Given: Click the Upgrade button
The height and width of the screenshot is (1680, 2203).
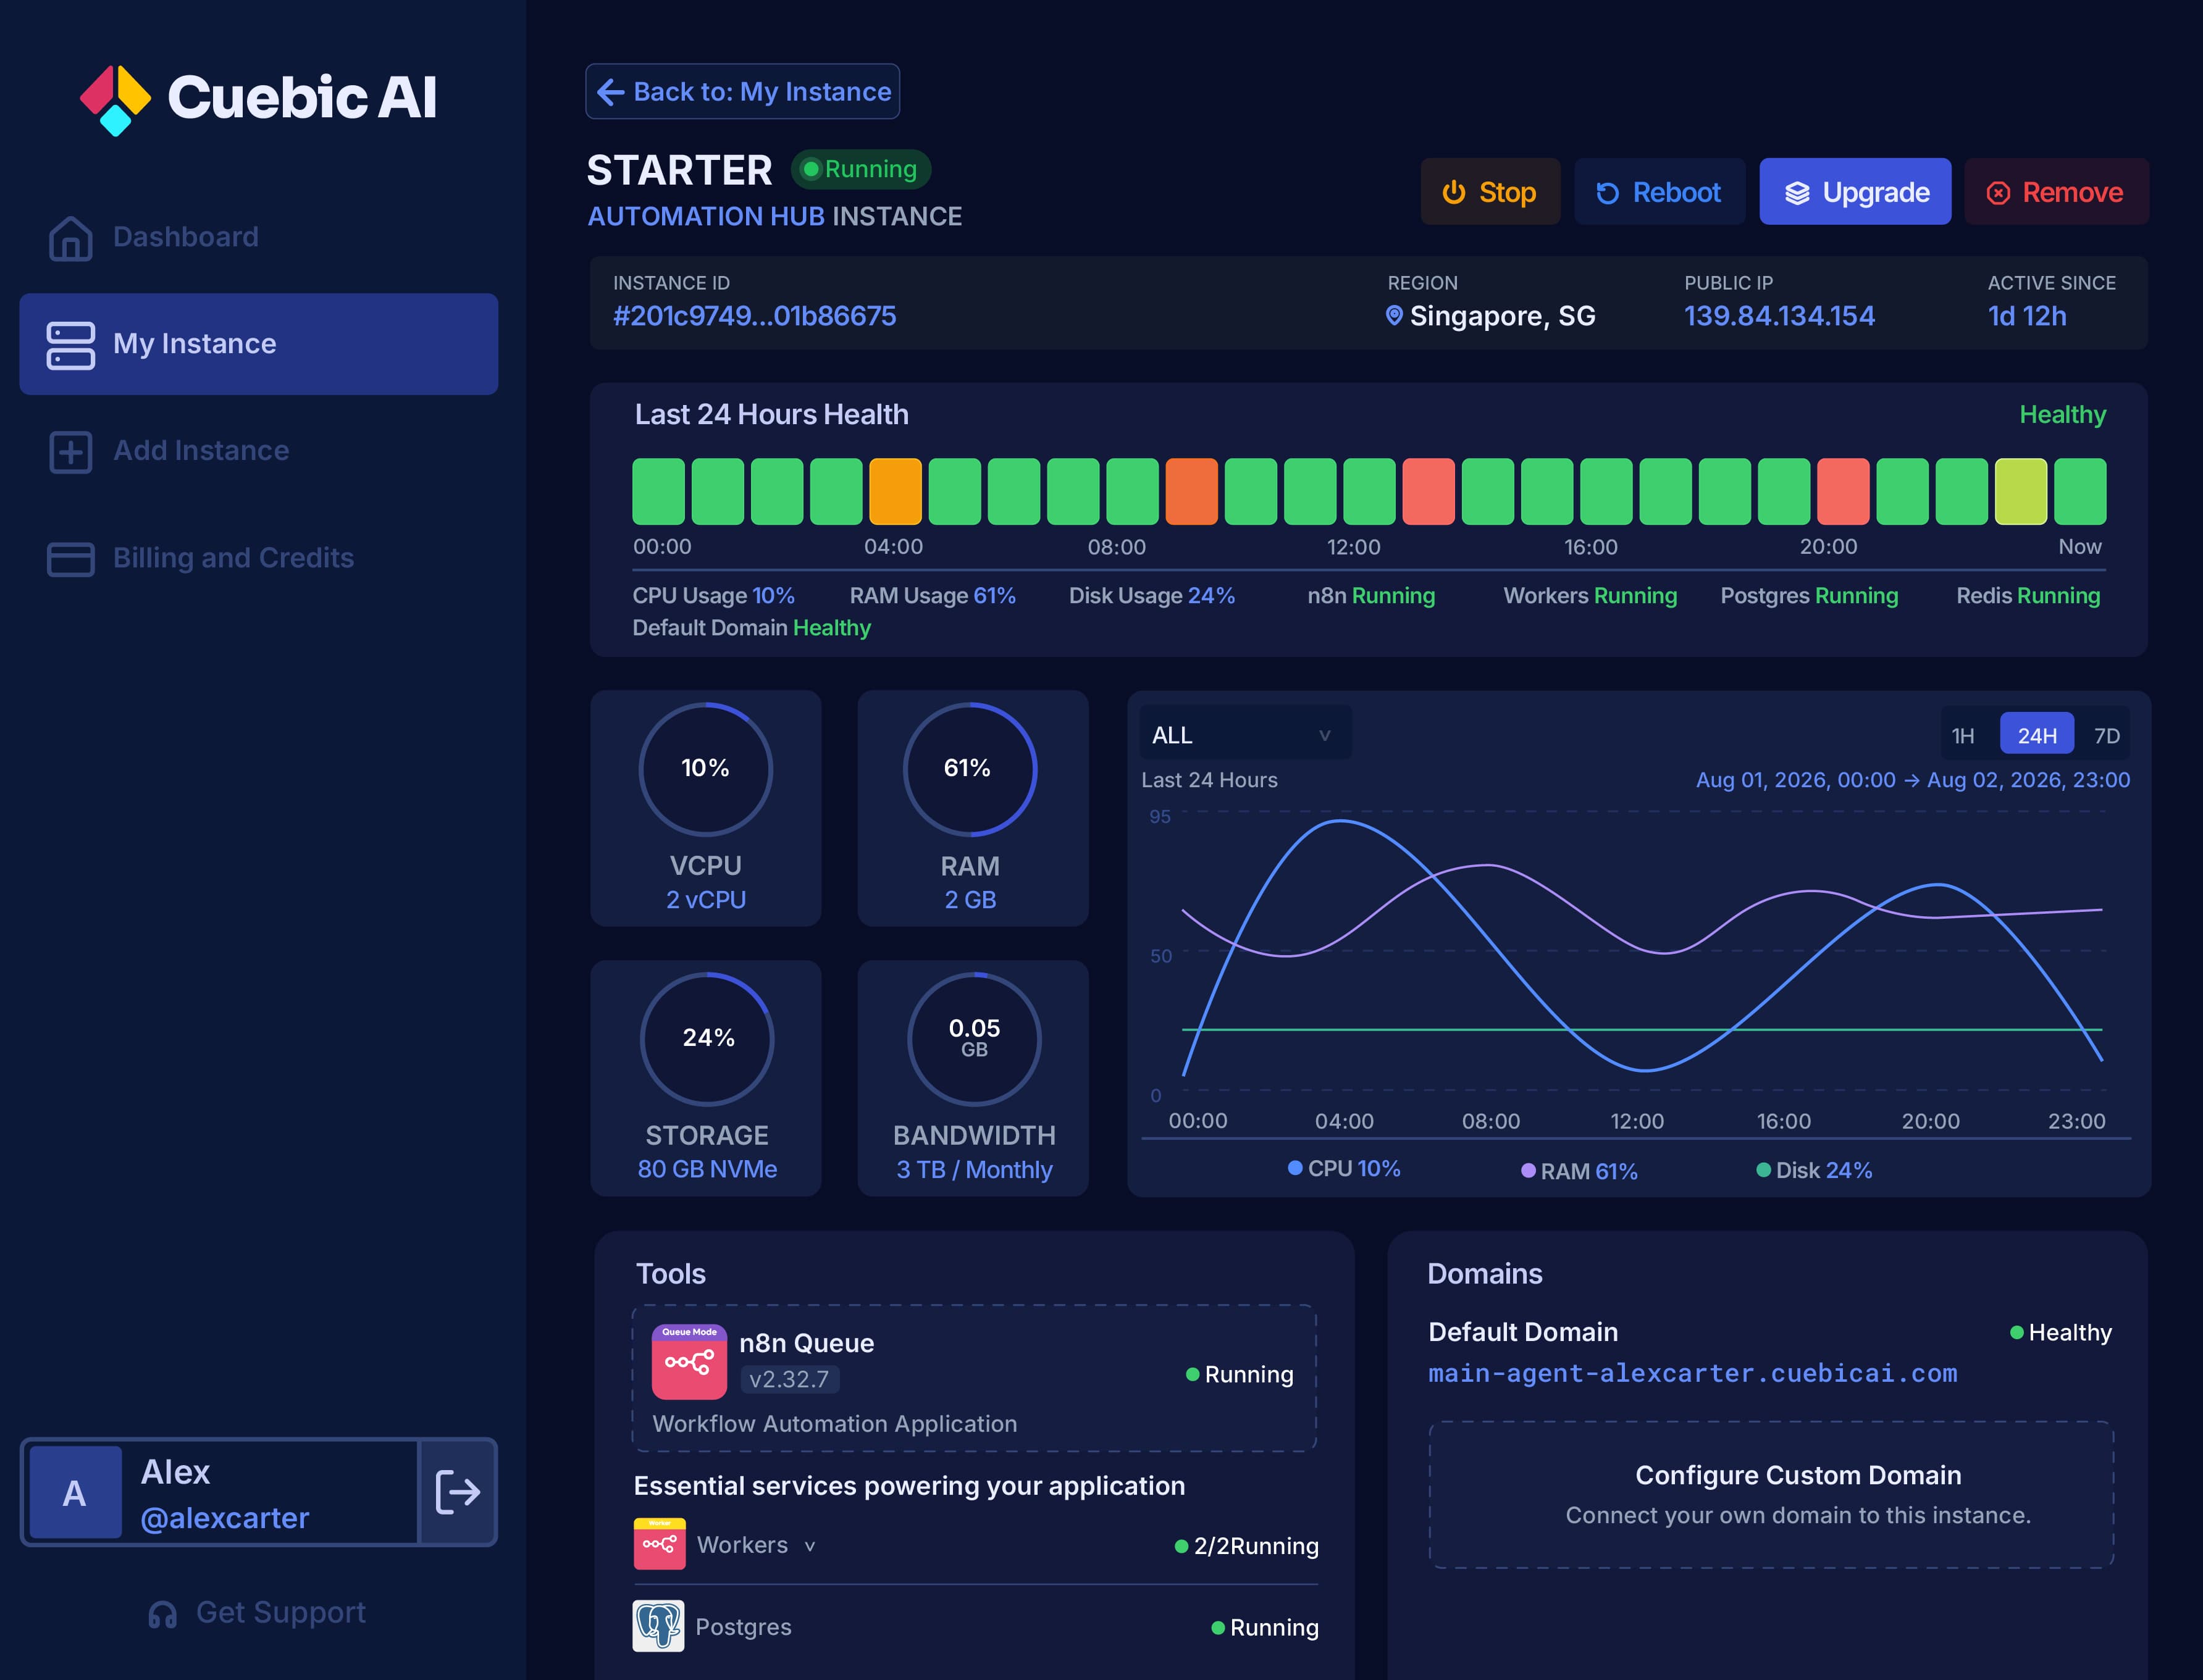Looking at the screenshot, I should (x=1855, y=192).
